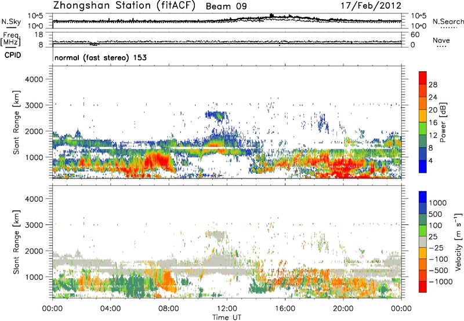
Task: Click the "12:00" time tick label
Action: click(227, 309)
